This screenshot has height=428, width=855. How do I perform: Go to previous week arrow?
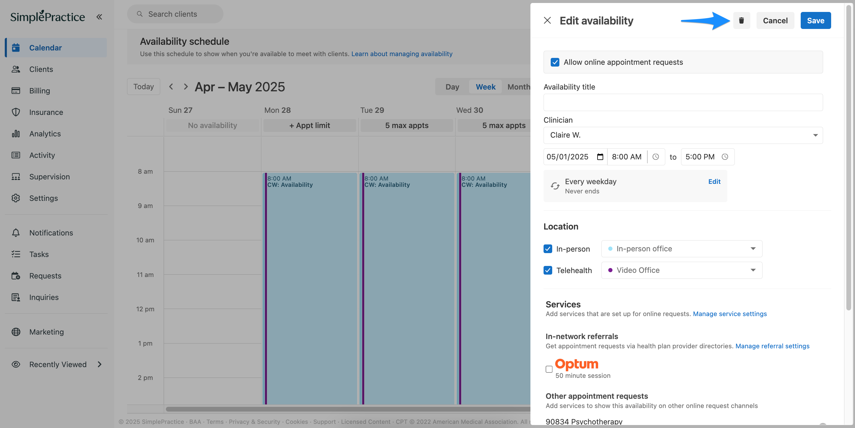click(171, 87)
